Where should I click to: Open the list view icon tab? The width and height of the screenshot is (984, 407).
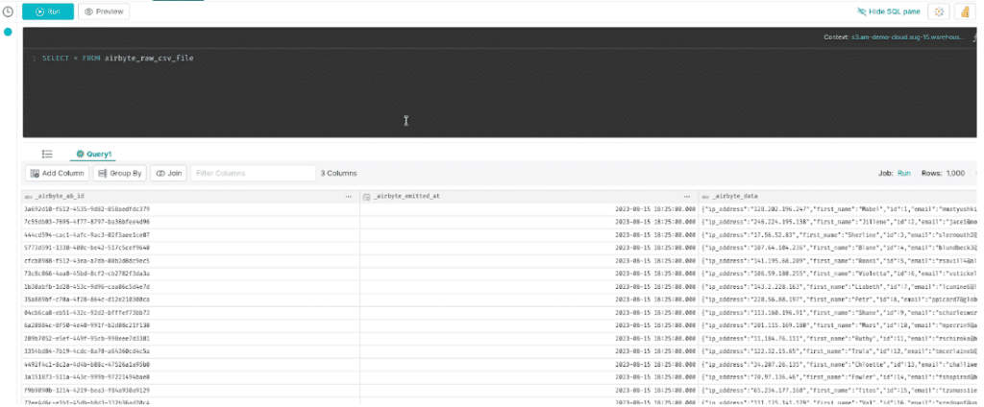tap(46, 154)
